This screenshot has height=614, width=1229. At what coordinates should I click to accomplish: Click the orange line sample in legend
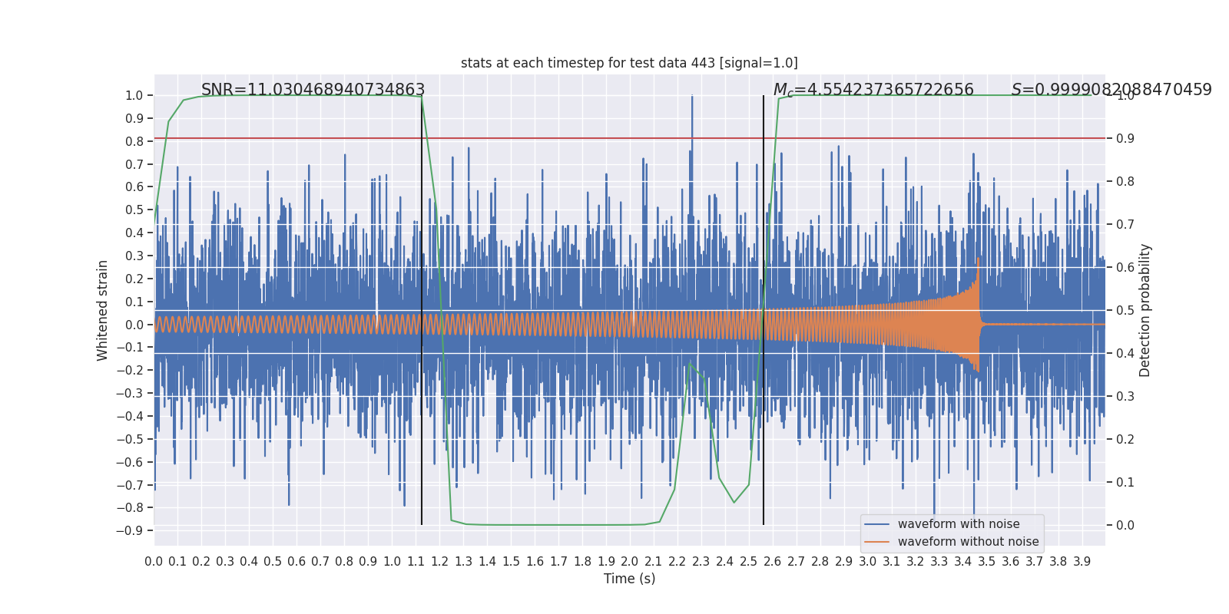pyautogui.click(x=877, y=542)
